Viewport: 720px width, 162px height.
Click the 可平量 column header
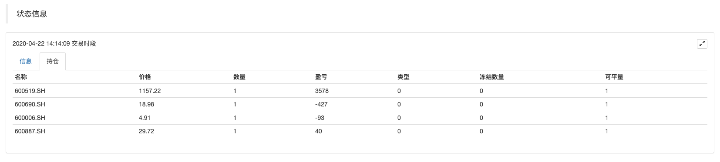pyautogui.click(x=614, y=77)
